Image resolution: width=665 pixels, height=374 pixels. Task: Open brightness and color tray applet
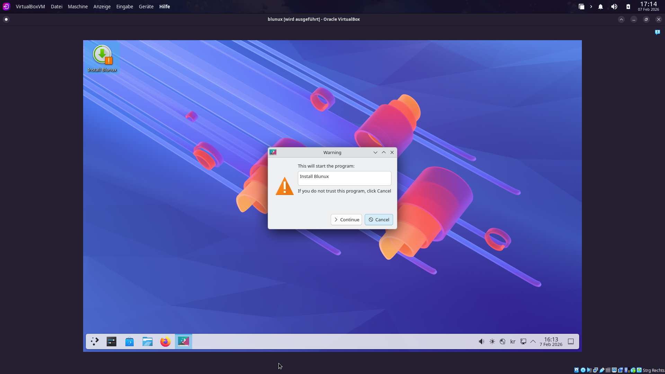tap(492, 342)
